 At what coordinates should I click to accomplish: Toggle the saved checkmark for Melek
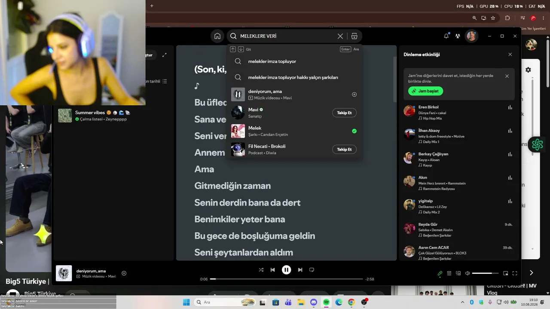point(354,131)
